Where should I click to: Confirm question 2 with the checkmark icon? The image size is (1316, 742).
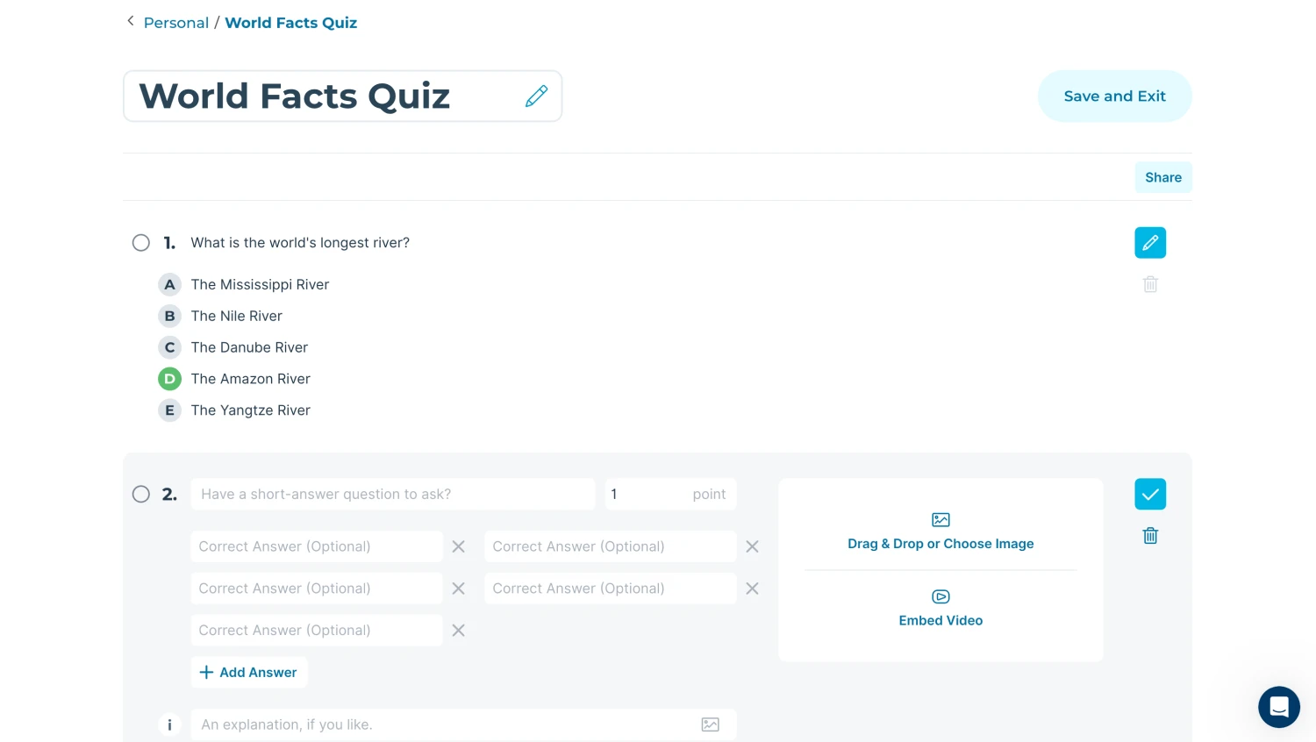pos(1150,494)
